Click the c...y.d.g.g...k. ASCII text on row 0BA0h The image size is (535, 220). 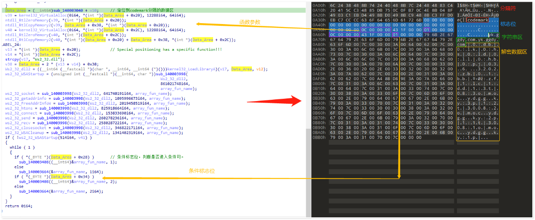(478, 132)
